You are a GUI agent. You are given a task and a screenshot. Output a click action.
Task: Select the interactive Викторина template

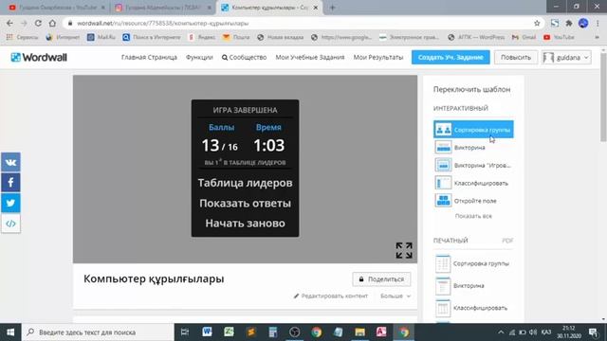tap(473, 148)
